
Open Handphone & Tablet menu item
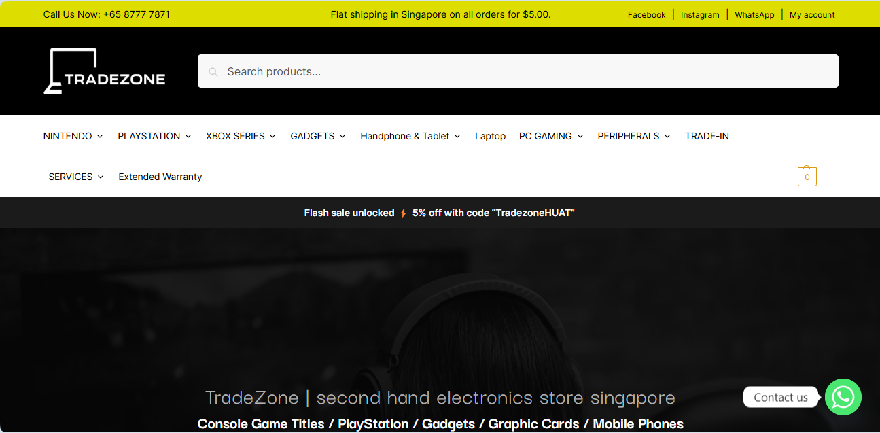point(405,136)
